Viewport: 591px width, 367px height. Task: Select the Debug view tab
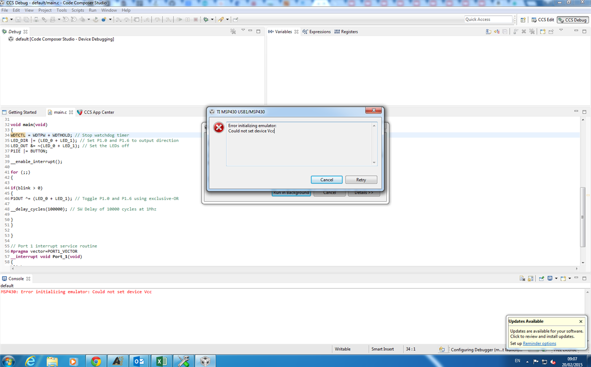pyautogui.click(x=15, y=32)
